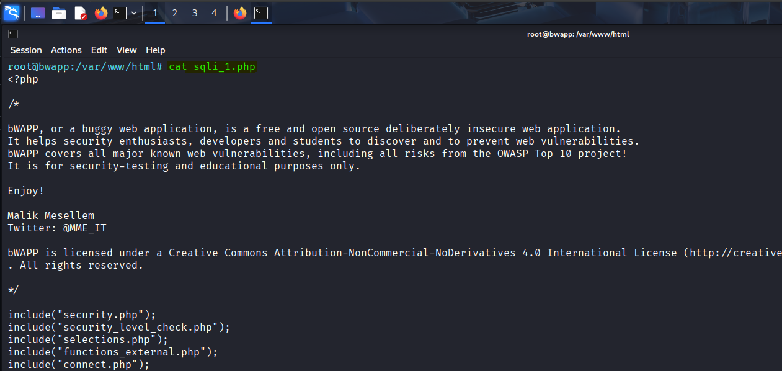The width and height of the screenshot is (782, 371).
Task: Open the terminal emulator launcher
Action: coord(120,13)
